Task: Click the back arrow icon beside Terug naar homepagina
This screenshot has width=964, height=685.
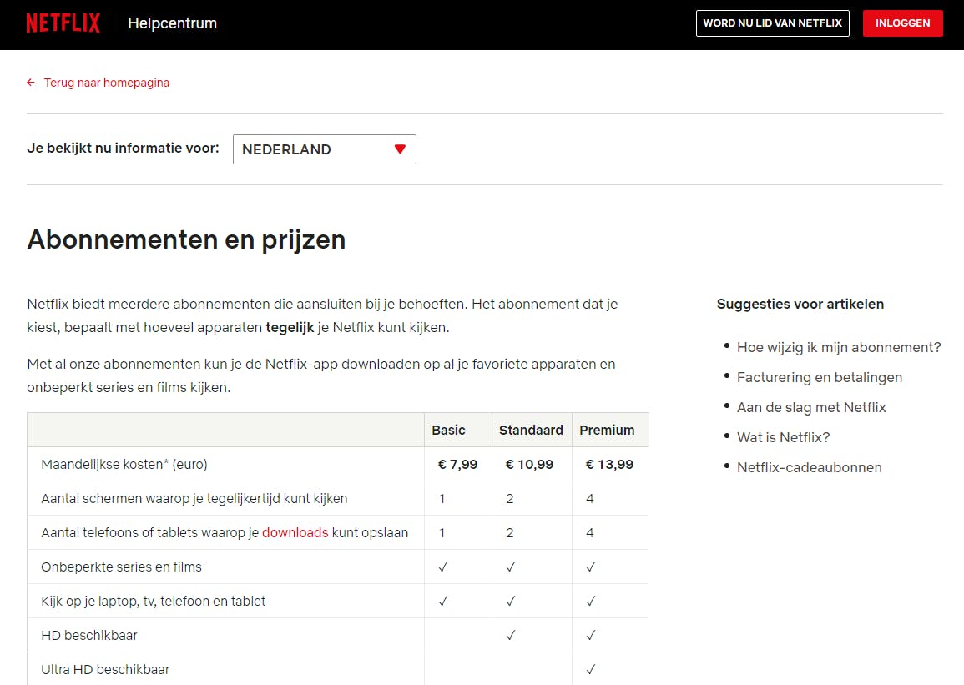Action: pyautogui.click(x=31, y=83)
